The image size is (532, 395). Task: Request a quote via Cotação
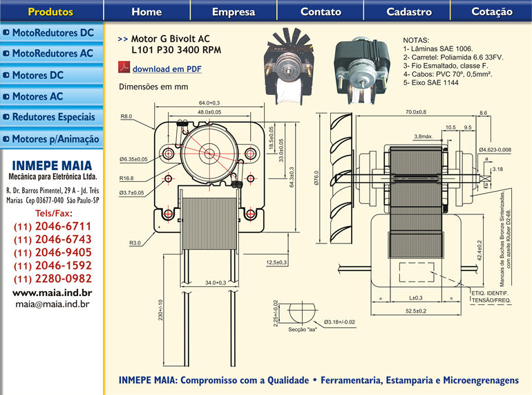click(492, 12)
